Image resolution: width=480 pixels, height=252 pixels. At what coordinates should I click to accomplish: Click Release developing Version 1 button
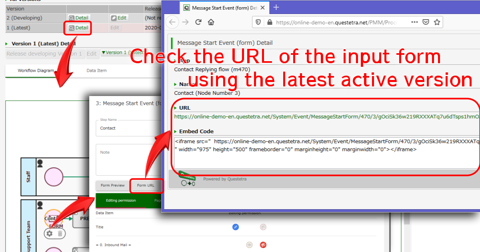(x=44, y=54)
